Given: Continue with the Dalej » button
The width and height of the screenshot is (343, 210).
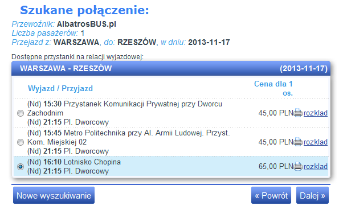Looking at the screenshot, I should pyautogui.click(x=312, y=195).
